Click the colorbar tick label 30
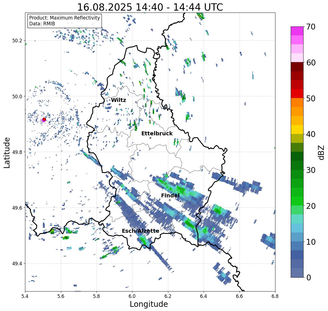The width and height of the screenshot is (328, 311). coord(311,170)
